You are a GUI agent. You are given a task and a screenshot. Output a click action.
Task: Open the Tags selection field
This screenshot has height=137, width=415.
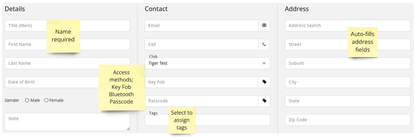click(x=207, y=120)
